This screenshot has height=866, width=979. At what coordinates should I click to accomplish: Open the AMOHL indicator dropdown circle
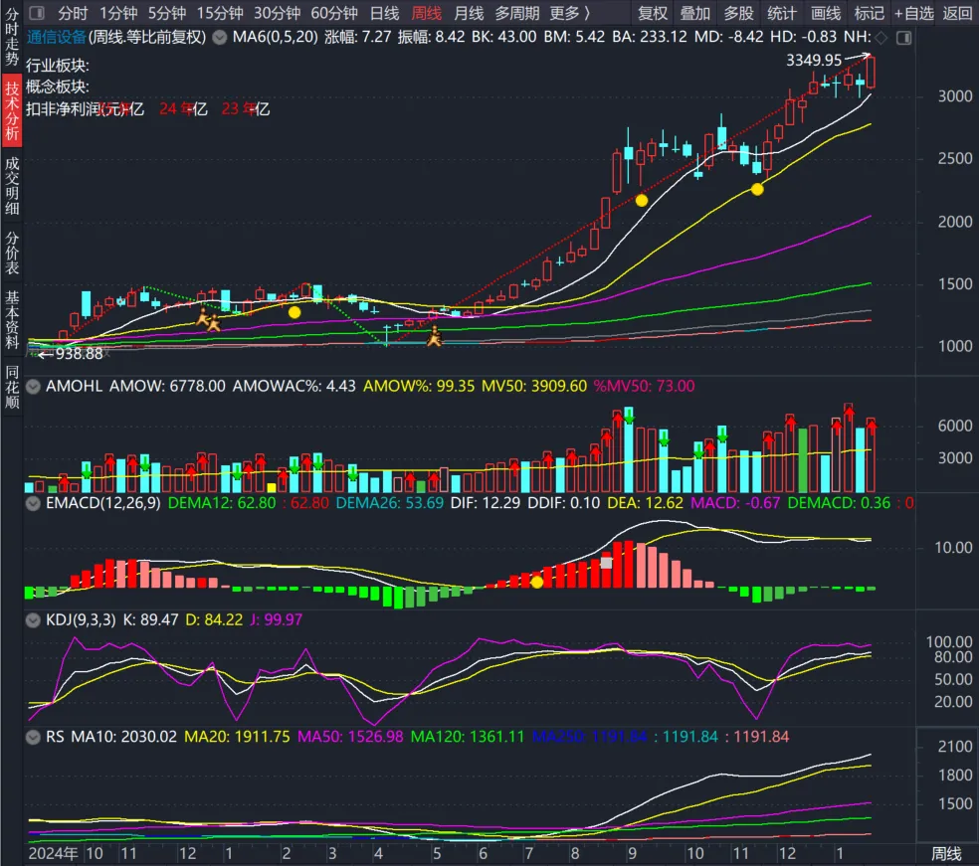33,386
